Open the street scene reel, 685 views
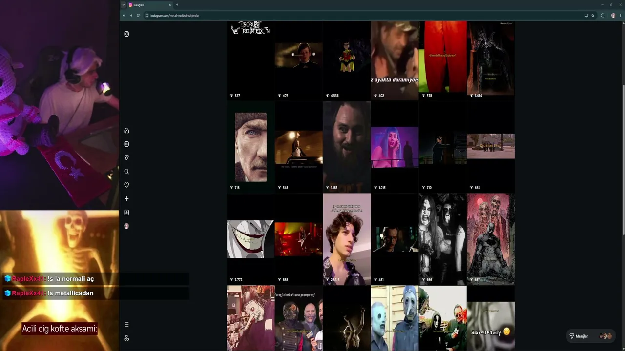This screenshot has width=625, height=351. 491,146
